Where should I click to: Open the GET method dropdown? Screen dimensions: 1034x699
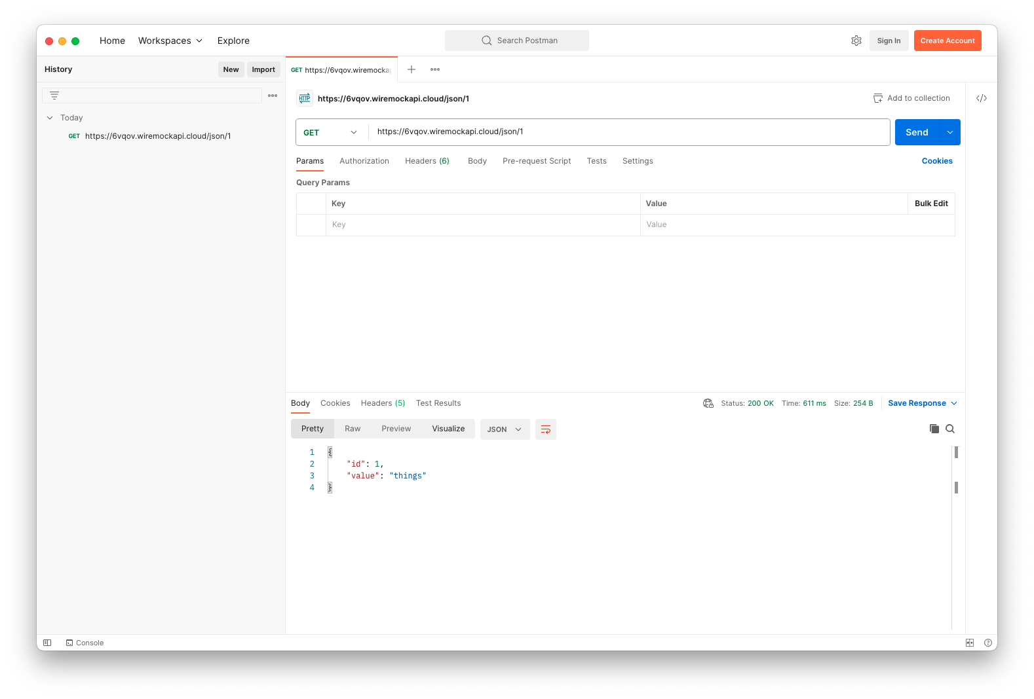(332, 132)
